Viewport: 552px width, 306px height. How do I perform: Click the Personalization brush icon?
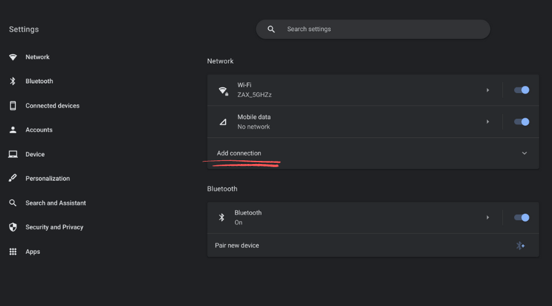point(13,178)
